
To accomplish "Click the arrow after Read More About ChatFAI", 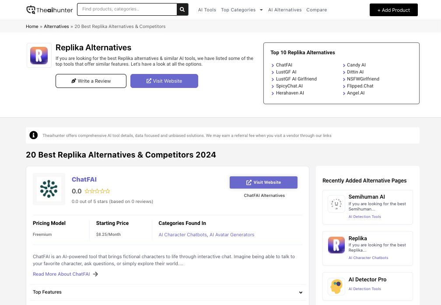I will (96, 274).
